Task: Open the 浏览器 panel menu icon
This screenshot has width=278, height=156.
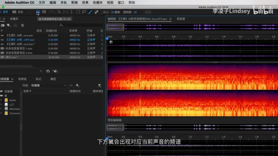Action: click(x=12, y=79)
